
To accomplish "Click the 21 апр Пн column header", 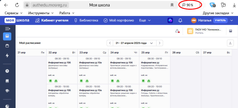I will coord(31,53).
